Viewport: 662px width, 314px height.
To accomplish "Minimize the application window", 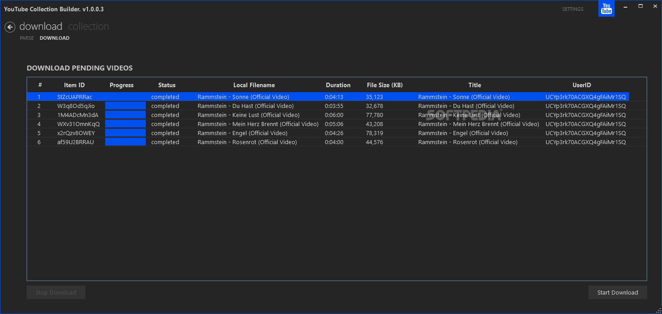I will [626, 6].
